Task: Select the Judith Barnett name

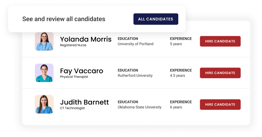Action: [84, 102]
